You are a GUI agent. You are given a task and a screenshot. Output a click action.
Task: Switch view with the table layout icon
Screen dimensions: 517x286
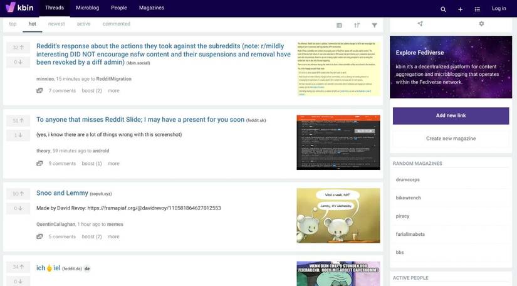[x=339, y=25]
